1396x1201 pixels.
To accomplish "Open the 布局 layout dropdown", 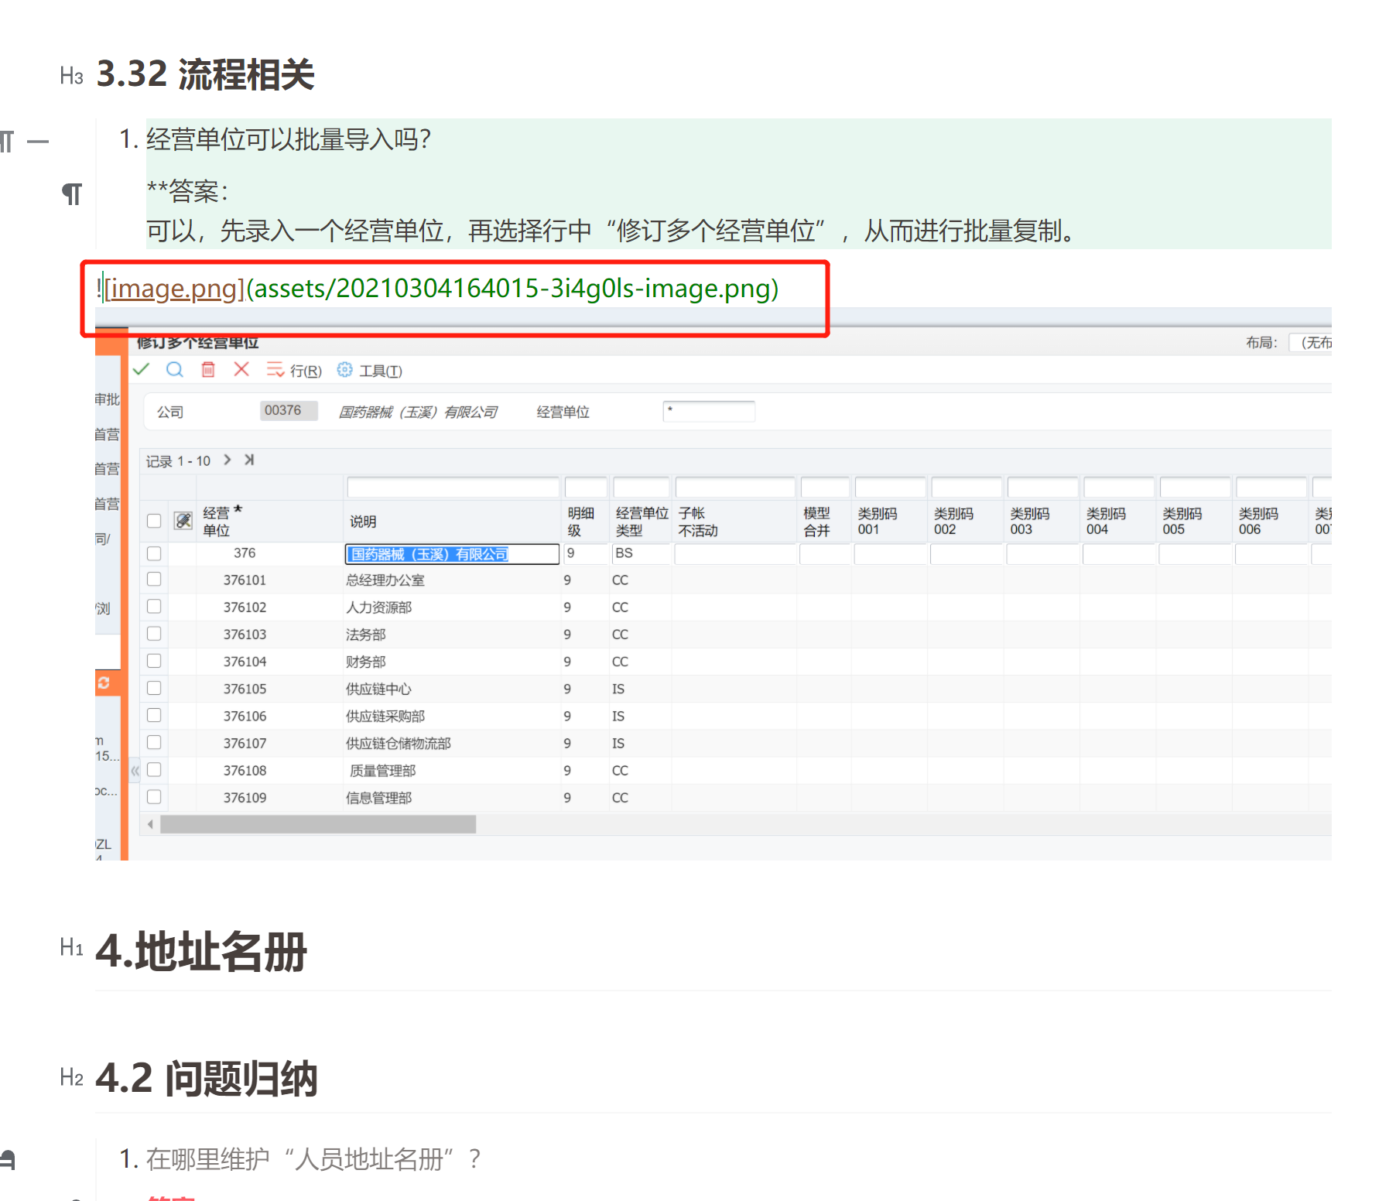I will click(x=1312, y=343).
